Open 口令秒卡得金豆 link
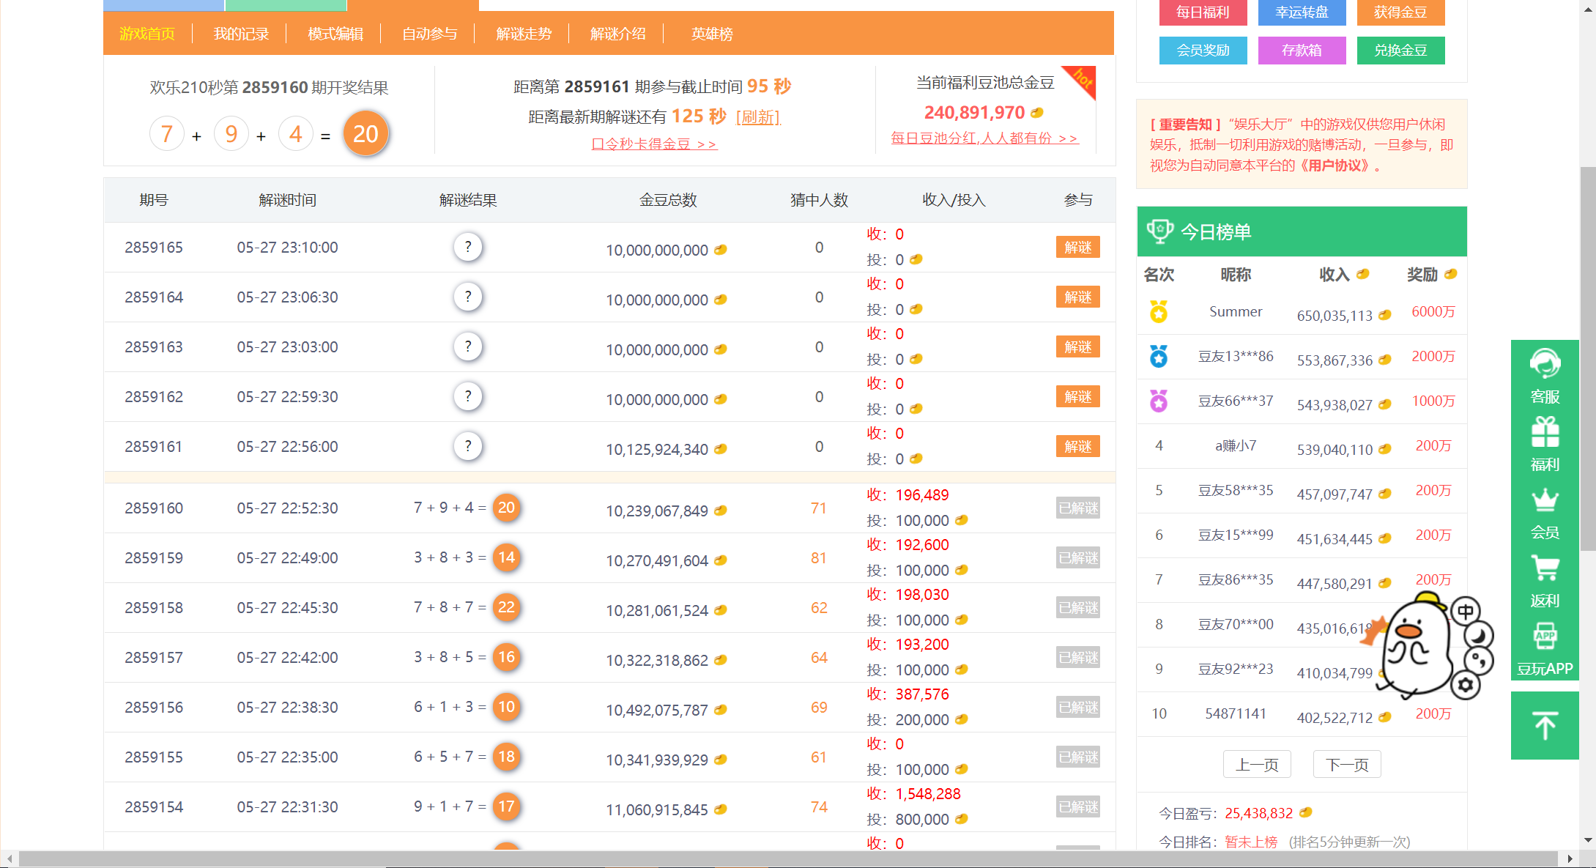The width and height of the screenshot is (1596, 868). click(x=653, y=144)
